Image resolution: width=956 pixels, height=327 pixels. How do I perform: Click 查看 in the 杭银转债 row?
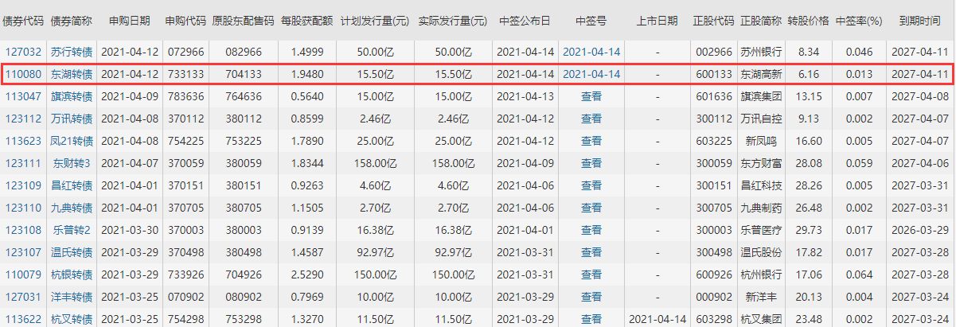(x=591, y=274)
